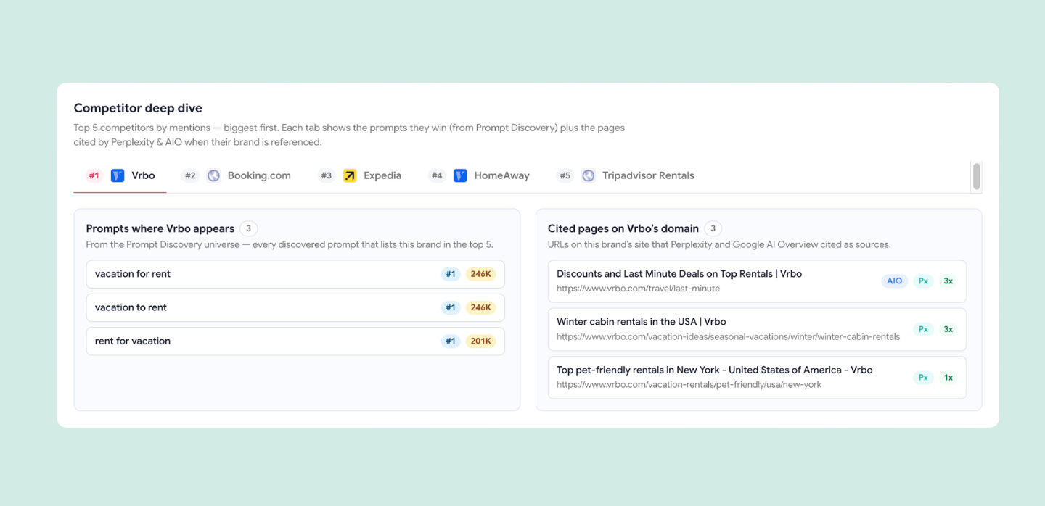Select the 'vacation to rent' prompt row
1045x506 pixels.
click(x=295, y=307)
